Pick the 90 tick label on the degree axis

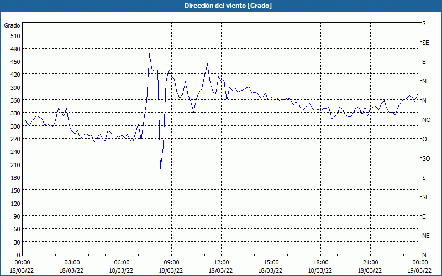[x=17, y=216]
